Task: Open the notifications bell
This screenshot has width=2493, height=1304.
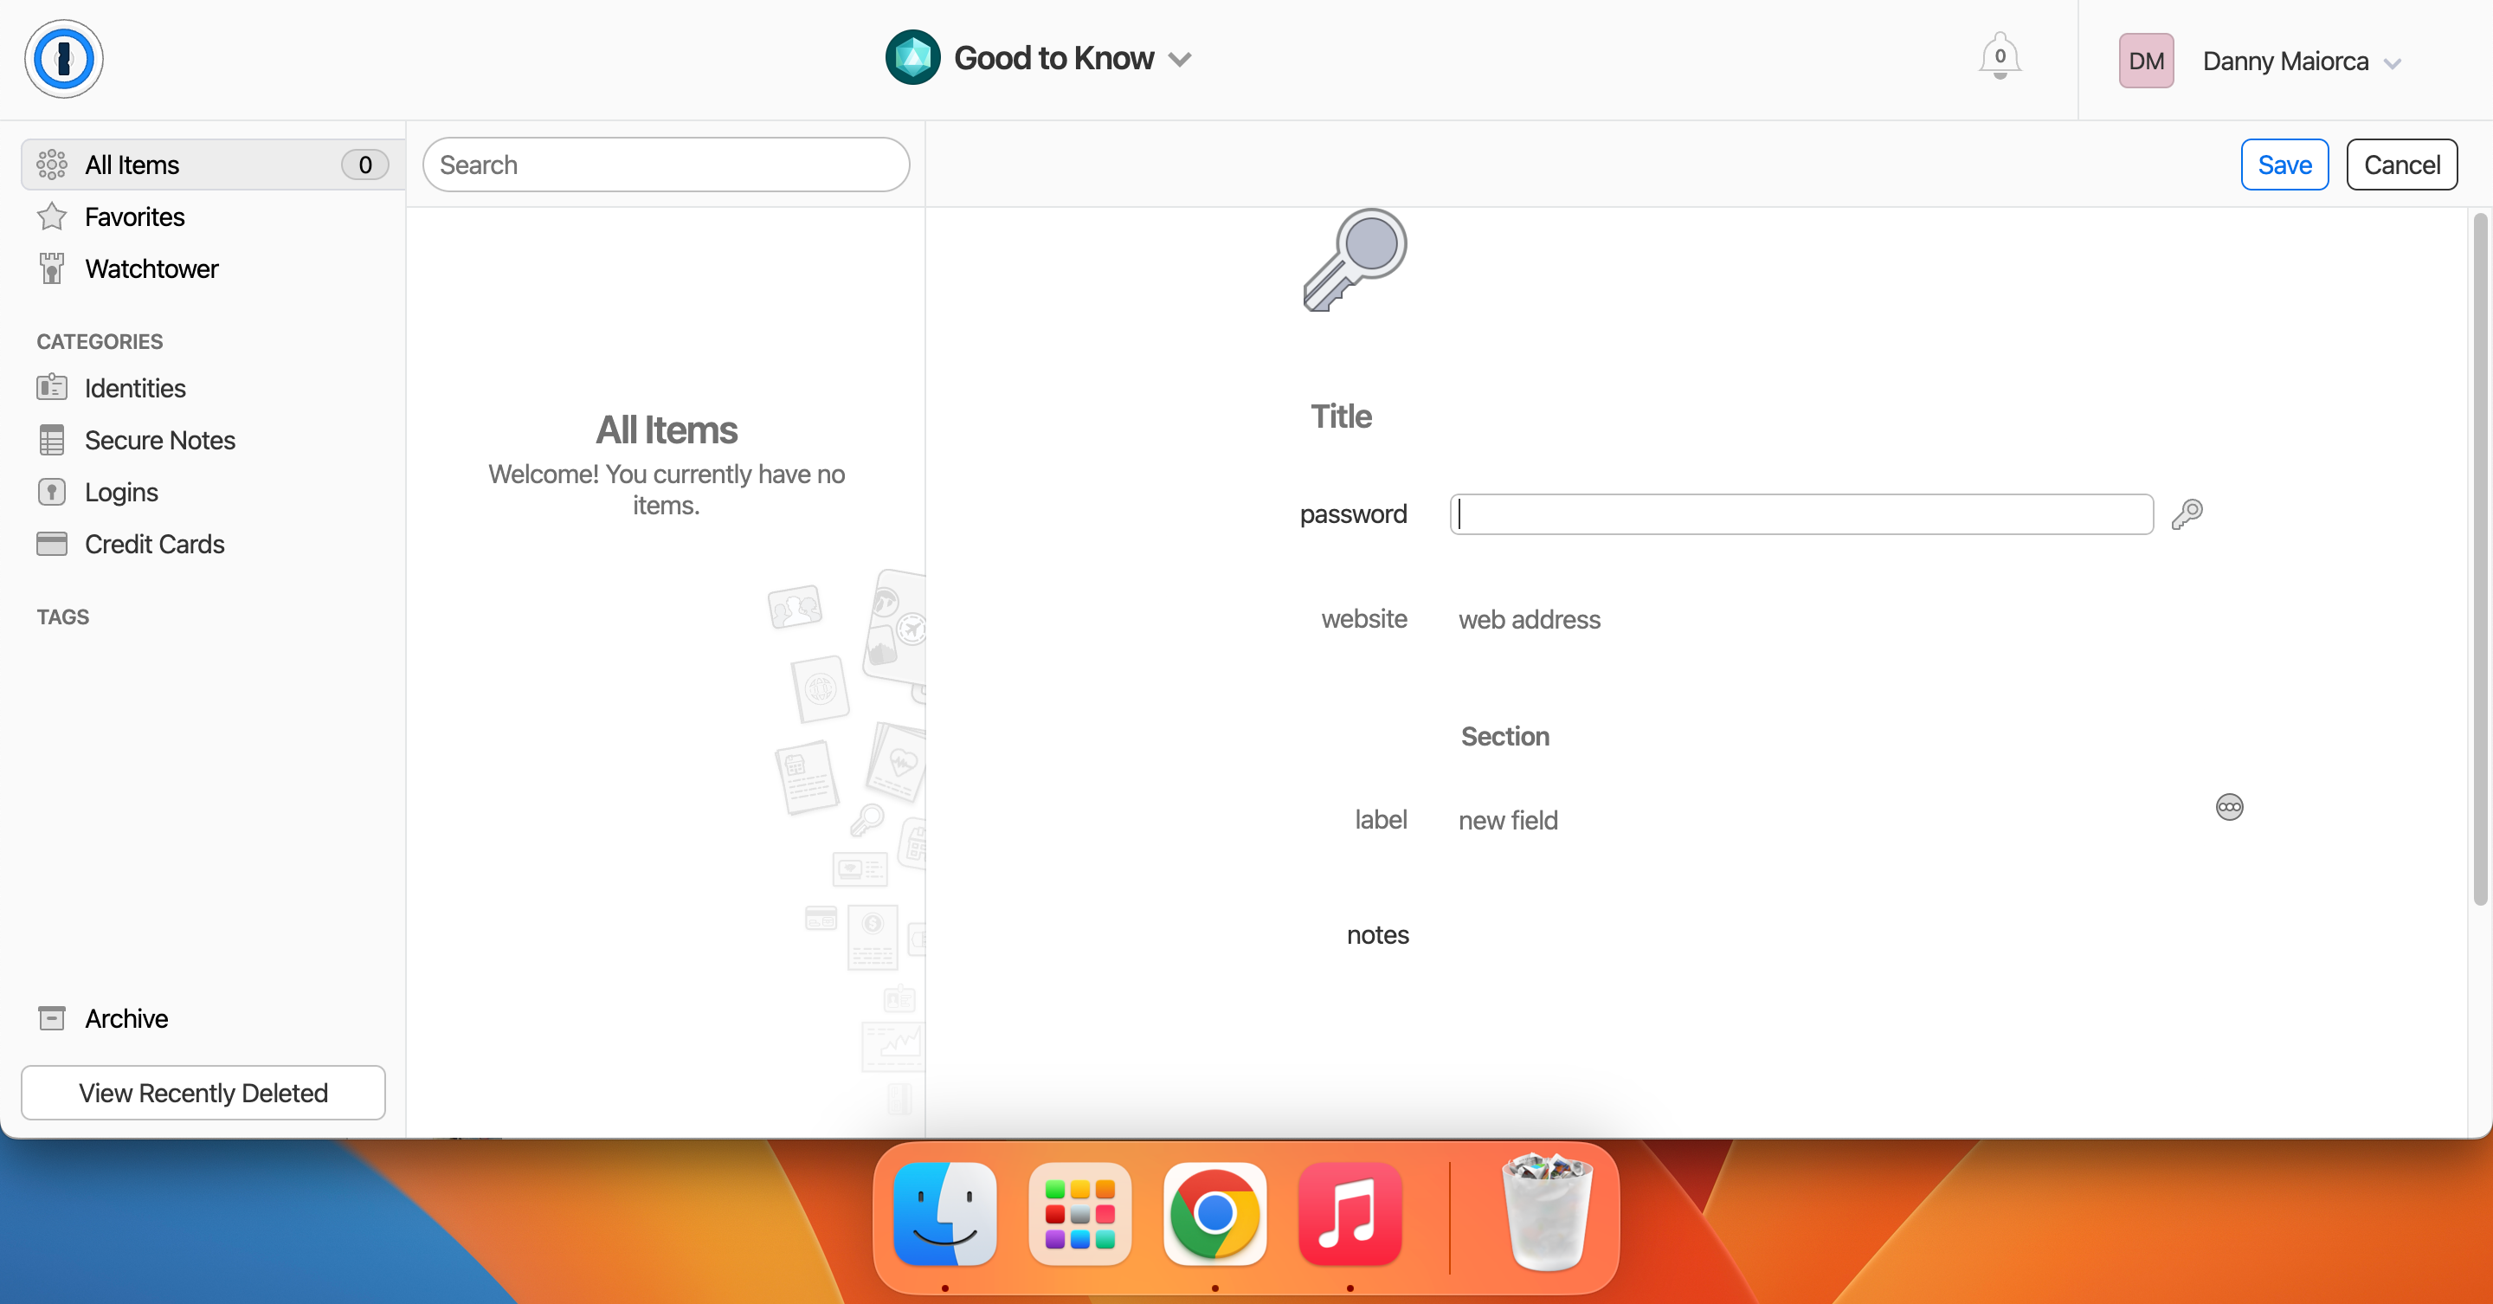Action: point(1999,57)
